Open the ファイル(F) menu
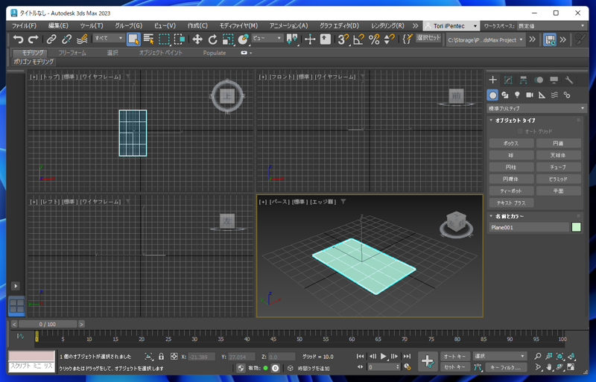596x382 pixels. (24, 26)
